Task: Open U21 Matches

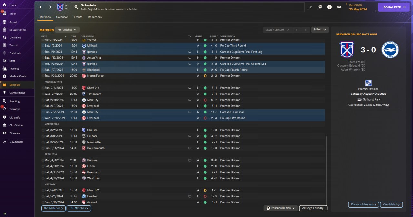Action: (54, 208)
